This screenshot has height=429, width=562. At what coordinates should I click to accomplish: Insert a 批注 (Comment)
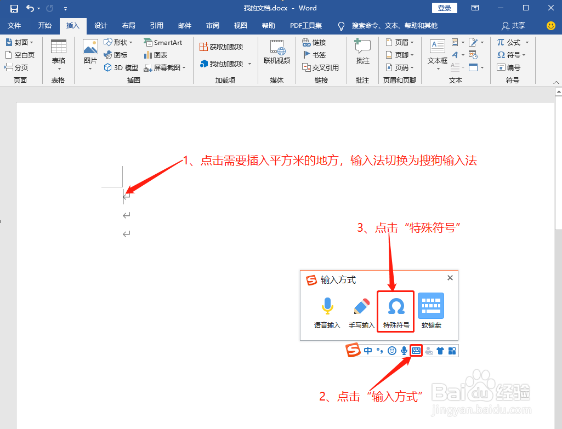(x=362, y=53)
